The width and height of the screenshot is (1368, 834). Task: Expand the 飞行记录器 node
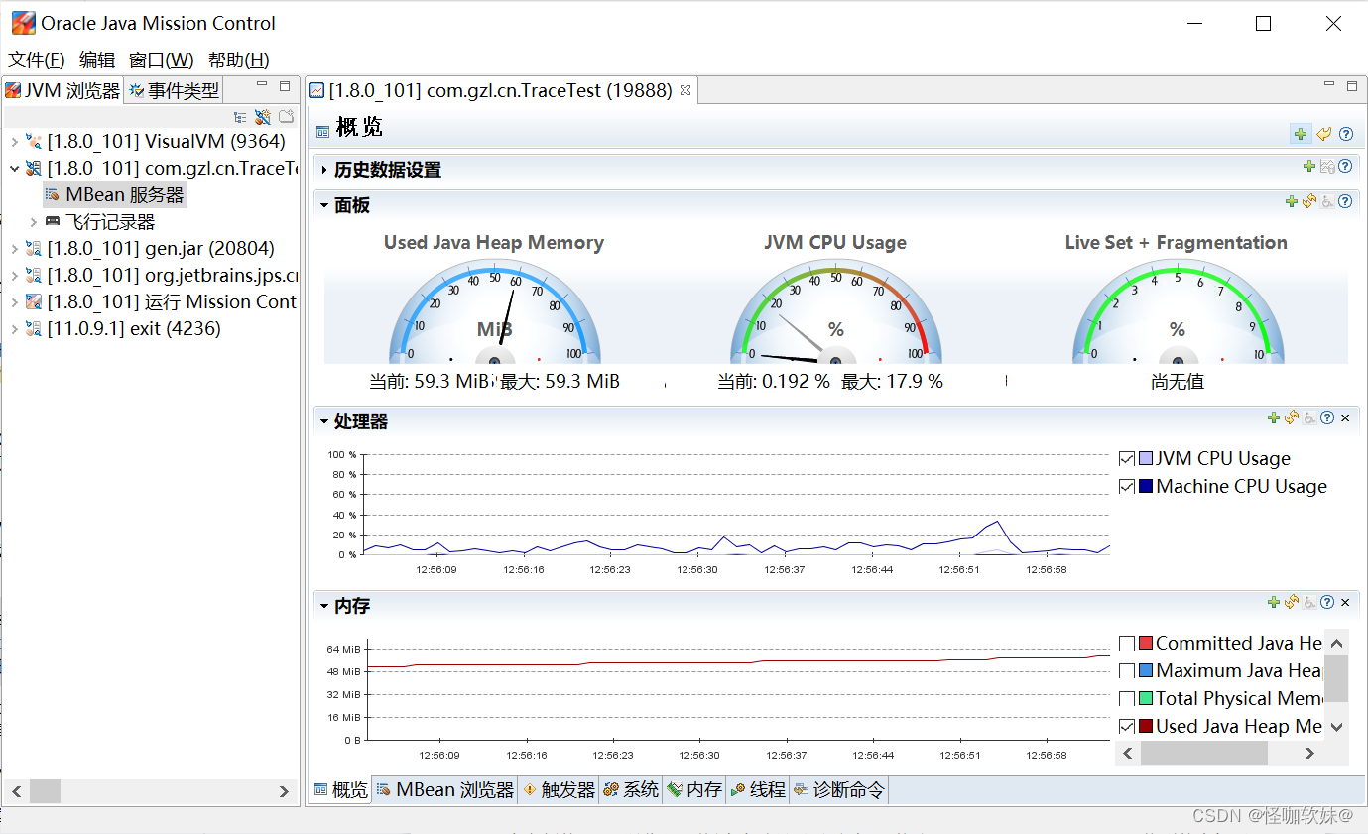tap(33, 222)
